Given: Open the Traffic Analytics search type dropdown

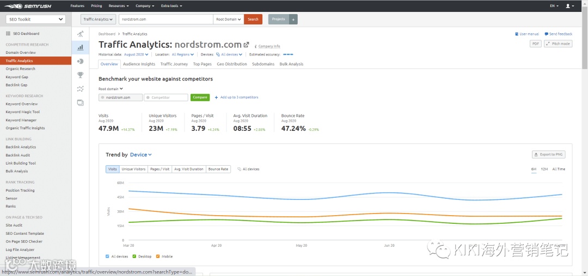Looking at the screenshot, I should click(x=98, y=19).
